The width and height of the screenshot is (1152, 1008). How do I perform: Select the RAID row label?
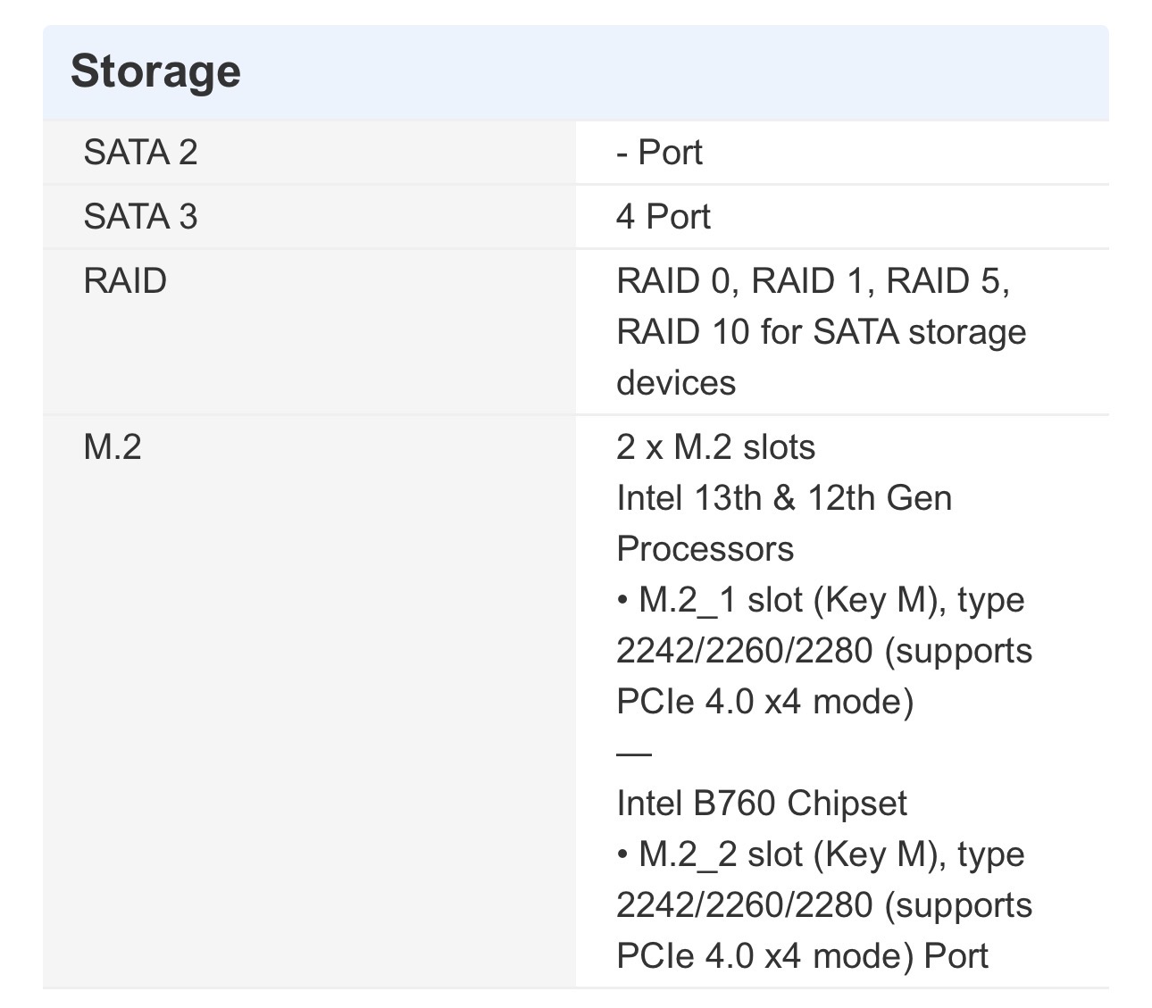(125, 281)
